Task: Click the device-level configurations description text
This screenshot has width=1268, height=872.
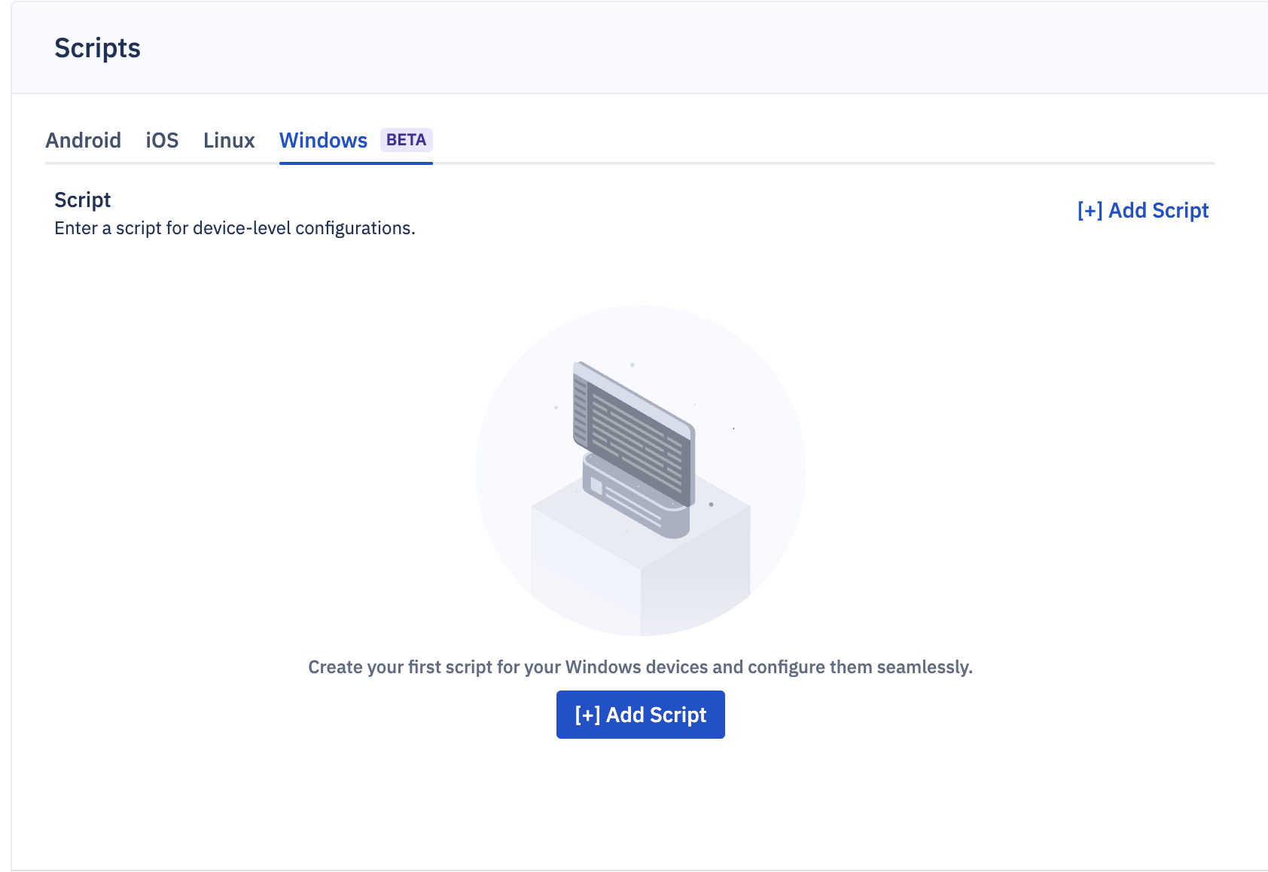Action: [x=234, y=228]
